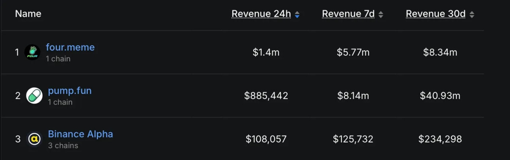The height and width of the screenshot is (160, 510).
Task: Select pump.fun's $8.14m 7d revenue value
Action: point(353,96)
